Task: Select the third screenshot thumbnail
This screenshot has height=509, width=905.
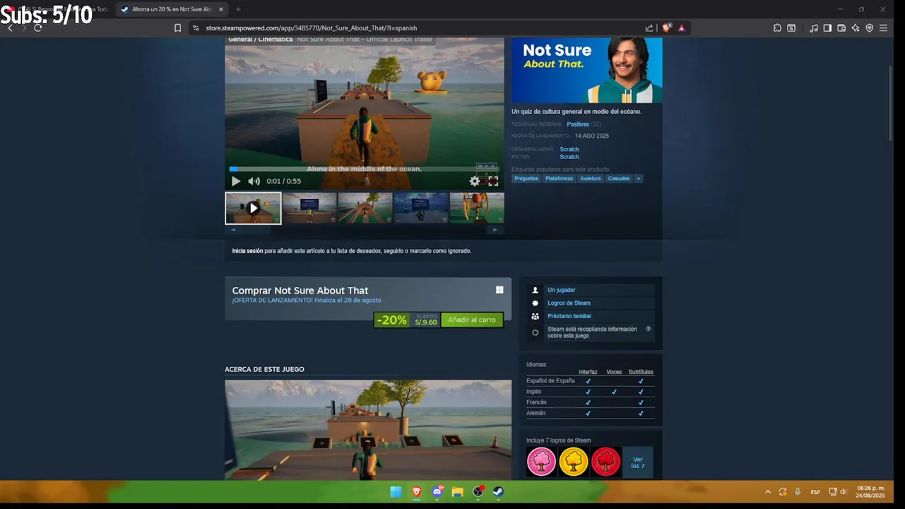Action: (x=365, y=208)
